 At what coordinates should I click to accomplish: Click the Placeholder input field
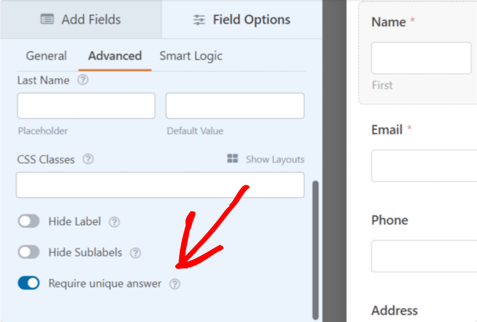click(x=86, y=106)
